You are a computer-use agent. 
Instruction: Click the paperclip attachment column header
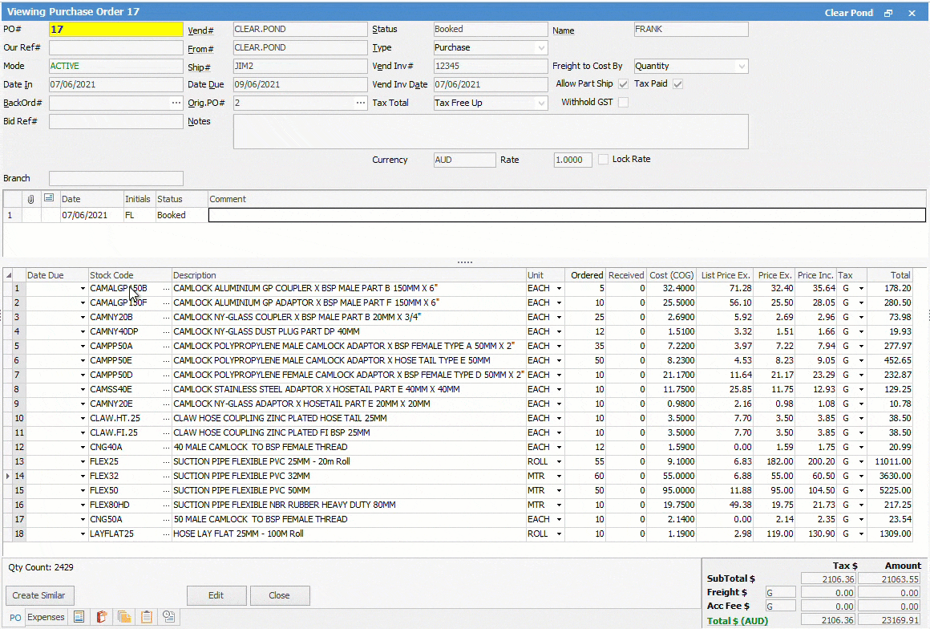click(x=31, y=199)
